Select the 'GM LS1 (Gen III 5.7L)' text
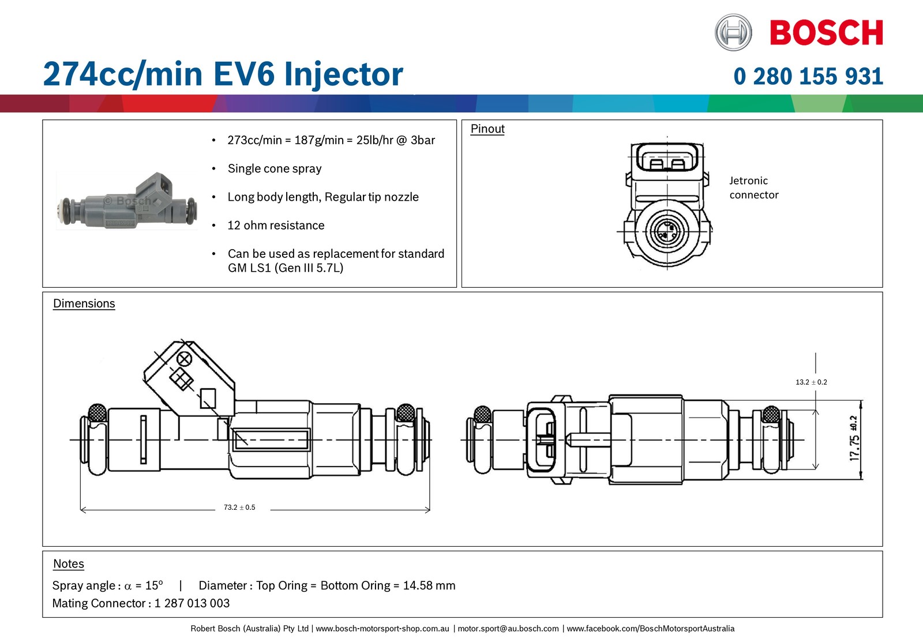923x639 pixels. [286, 268]
